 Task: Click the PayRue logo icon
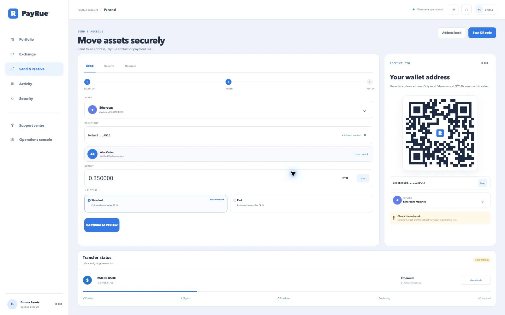coord(13,13)
